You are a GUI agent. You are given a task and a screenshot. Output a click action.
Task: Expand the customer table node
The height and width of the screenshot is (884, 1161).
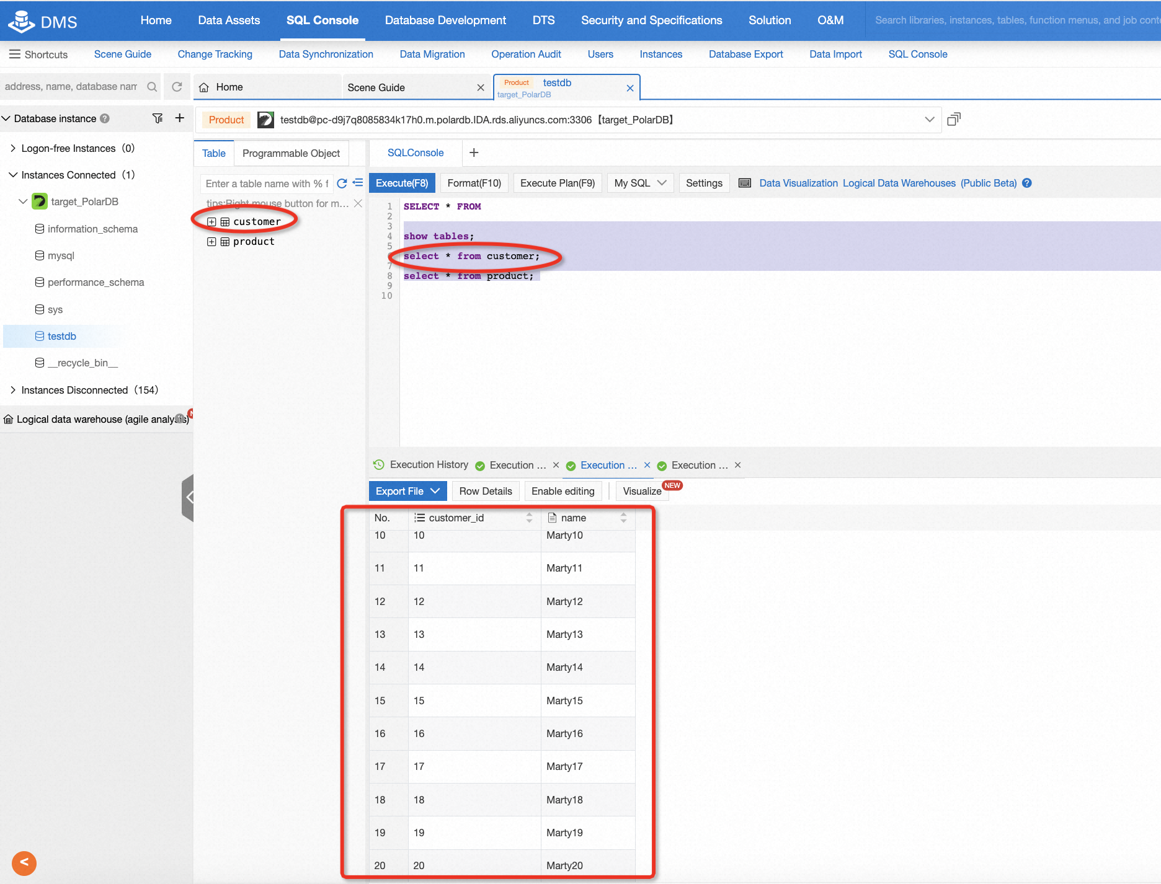[211, 221]
